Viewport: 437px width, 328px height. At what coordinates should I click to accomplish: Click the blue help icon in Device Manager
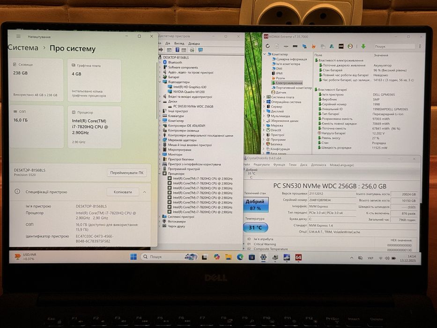point(177,50)
